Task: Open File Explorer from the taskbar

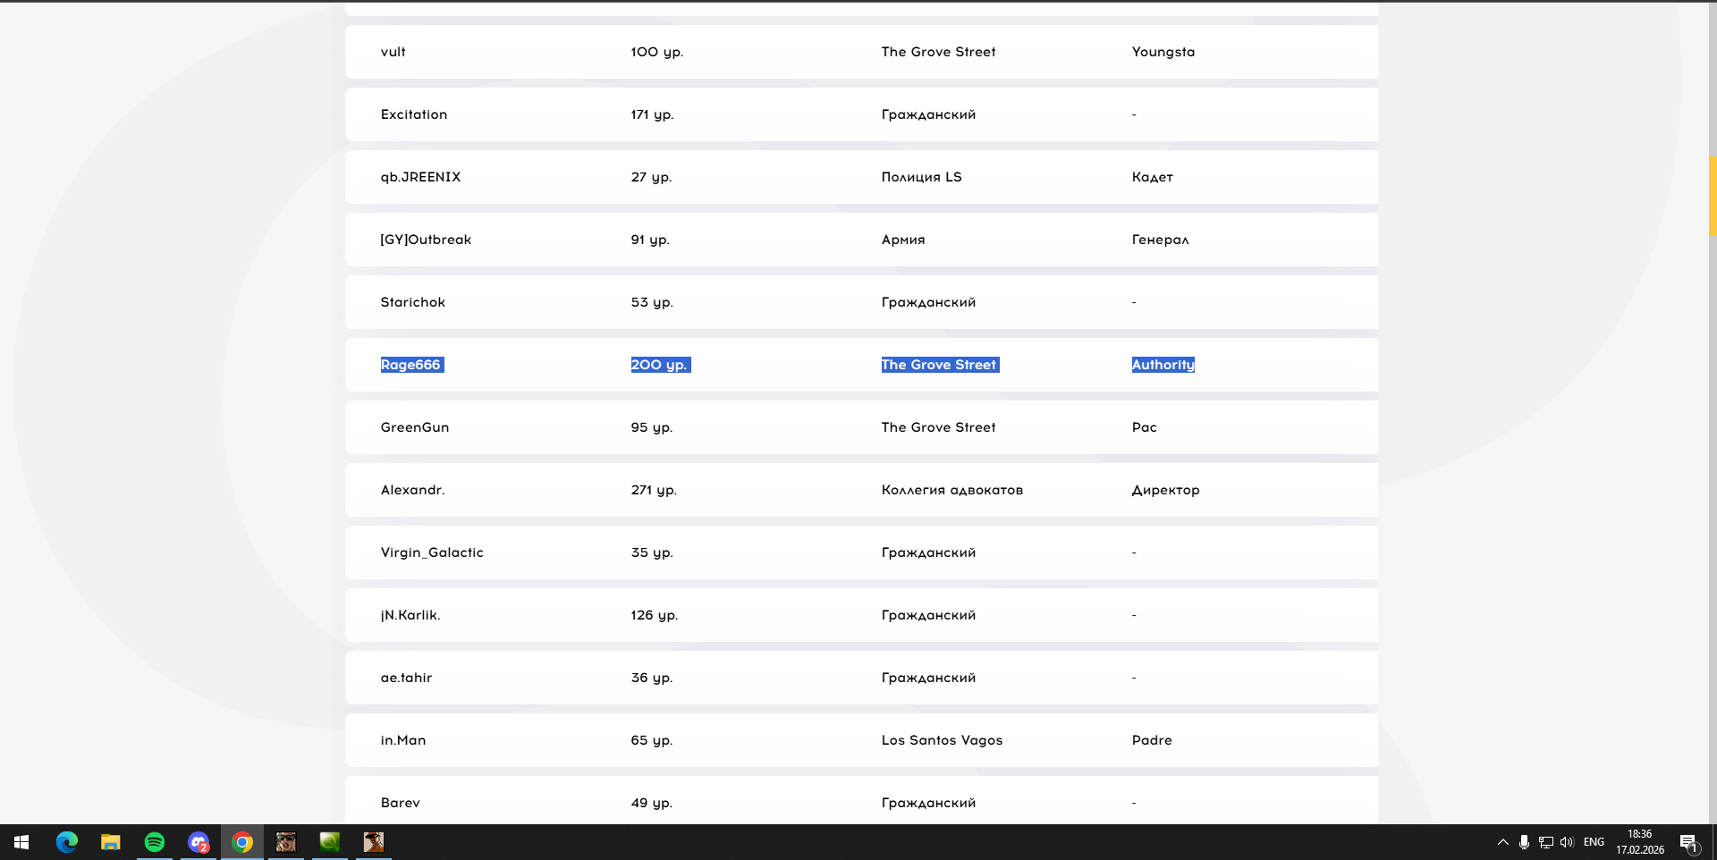Action: tap(110, 842)
